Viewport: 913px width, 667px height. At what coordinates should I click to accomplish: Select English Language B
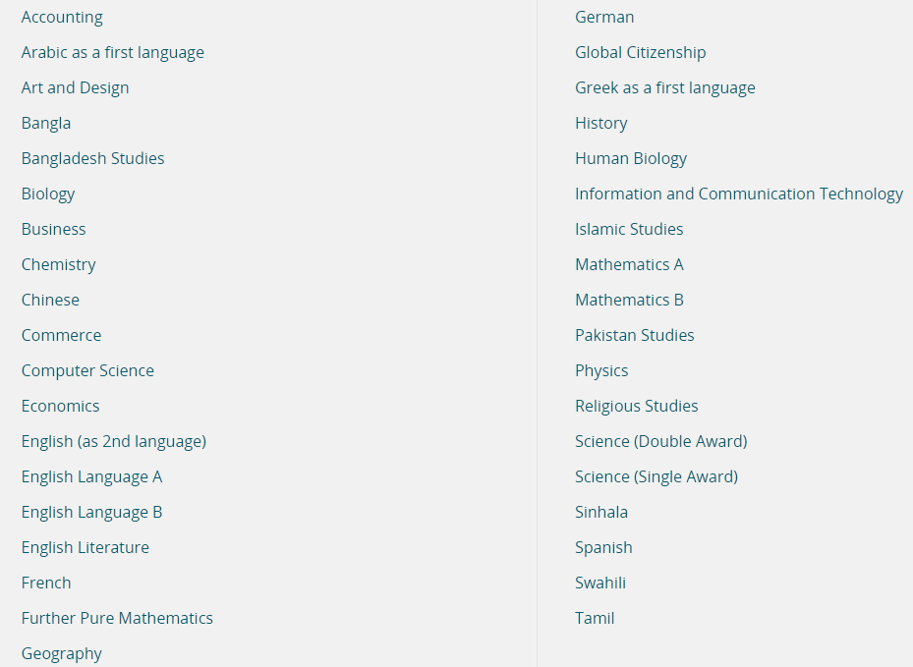[92, 513]
